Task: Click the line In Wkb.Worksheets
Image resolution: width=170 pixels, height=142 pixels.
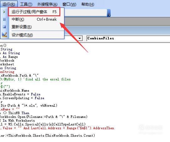Action: tap(17, 120)
